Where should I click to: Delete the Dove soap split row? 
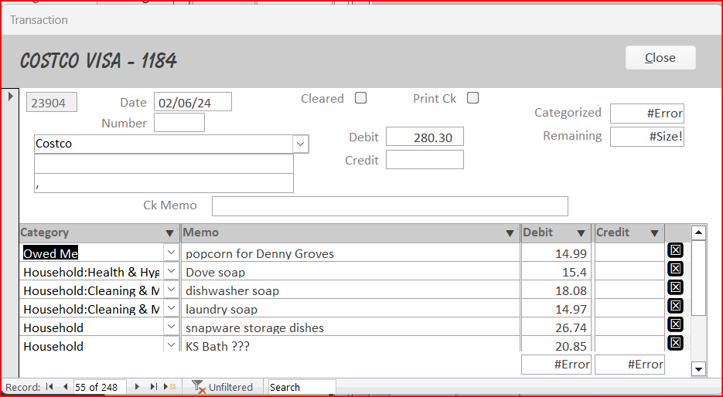click(x=676, y=269)
